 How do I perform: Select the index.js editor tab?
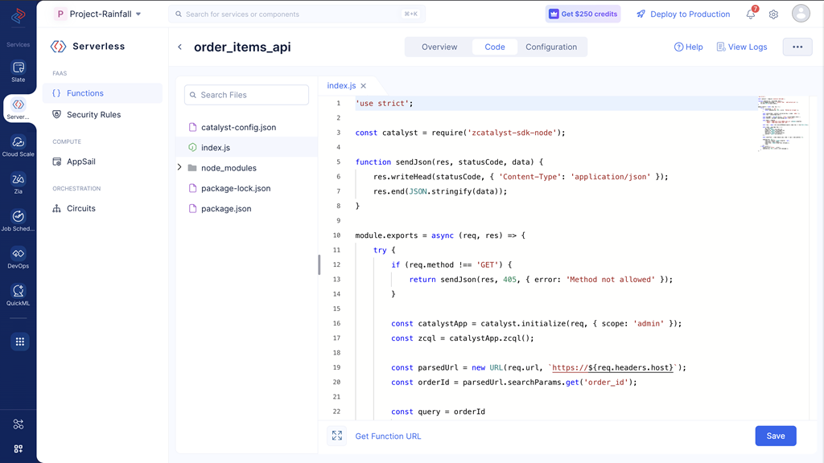click(341, 85)
